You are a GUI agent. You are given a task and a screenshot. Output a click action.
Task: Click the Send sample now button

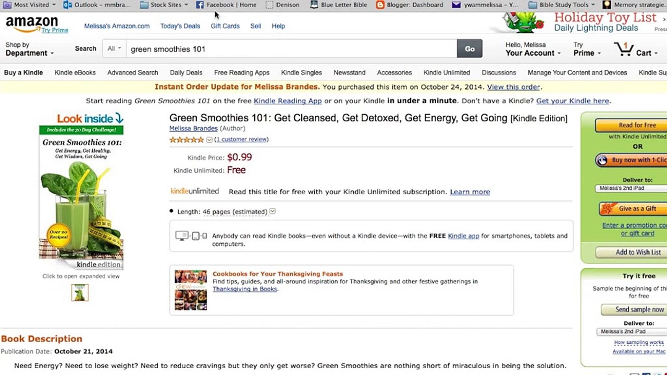click(x=634, y=309)
